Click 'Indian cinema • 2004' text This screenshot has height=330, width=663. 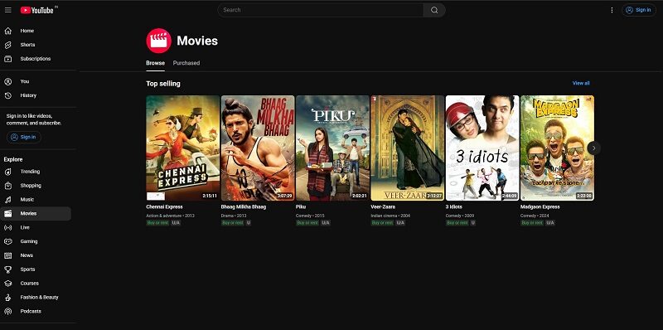click(390, 216)
